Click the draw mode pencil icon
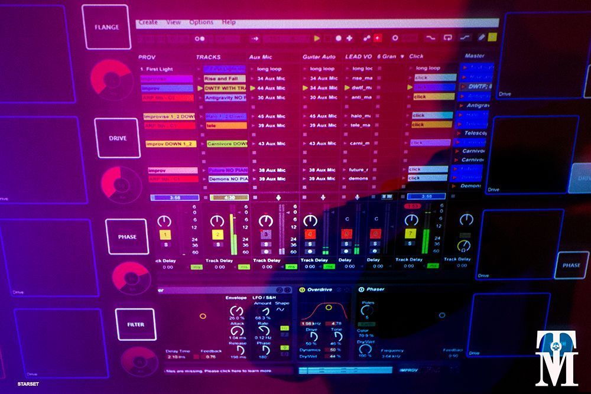 pos(482,37)
